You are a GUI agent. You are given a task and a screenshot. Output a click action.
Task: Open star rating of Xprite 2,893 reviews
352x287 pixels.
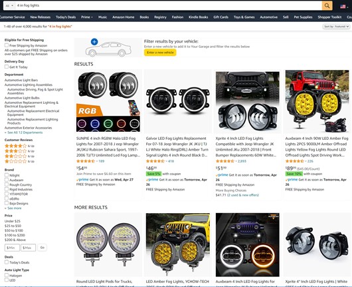coord(225,161)
